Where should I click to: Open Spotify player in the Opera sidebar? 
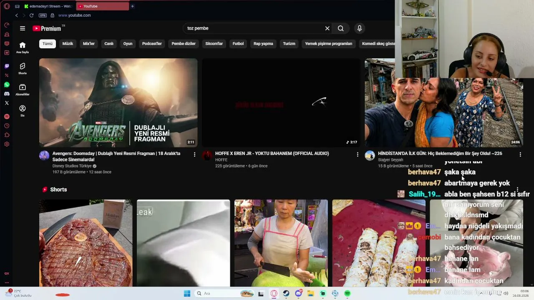pyautogui.click(x=7, y=117)
